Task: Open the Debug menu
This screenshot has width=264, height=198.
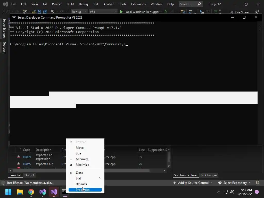Action: 83,4
